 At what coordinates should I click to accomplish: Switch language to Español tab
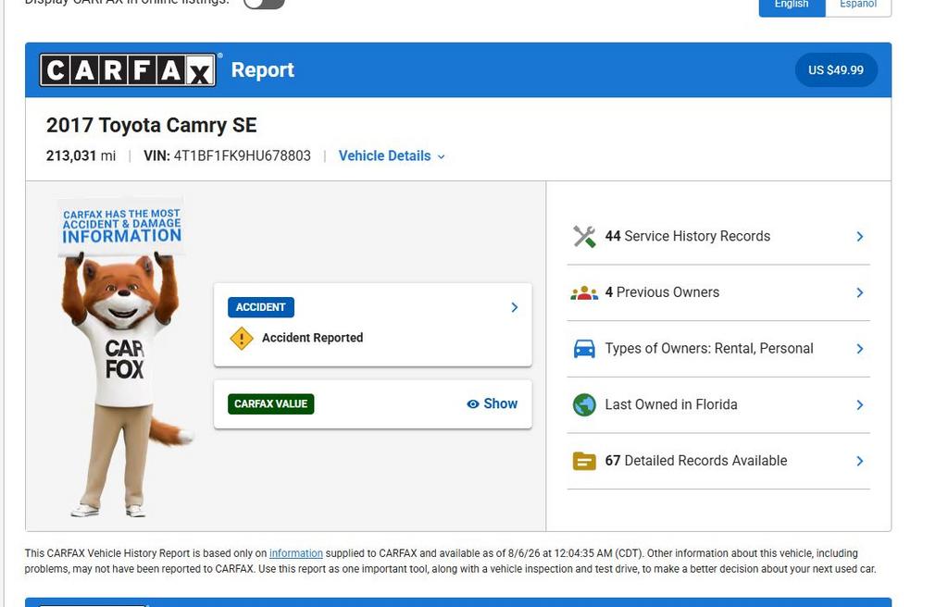pos(858,5)
